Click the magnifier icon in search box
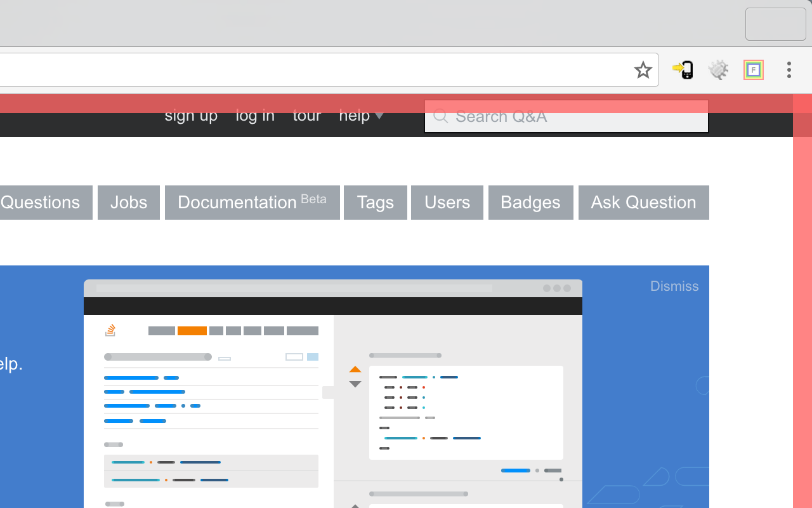The width and height of the screenshot is (812, 508). (441, 116)
